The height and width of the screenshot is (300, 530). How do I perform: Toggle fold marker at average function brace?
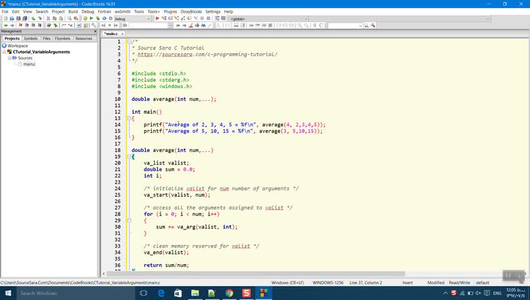point(128,157)
